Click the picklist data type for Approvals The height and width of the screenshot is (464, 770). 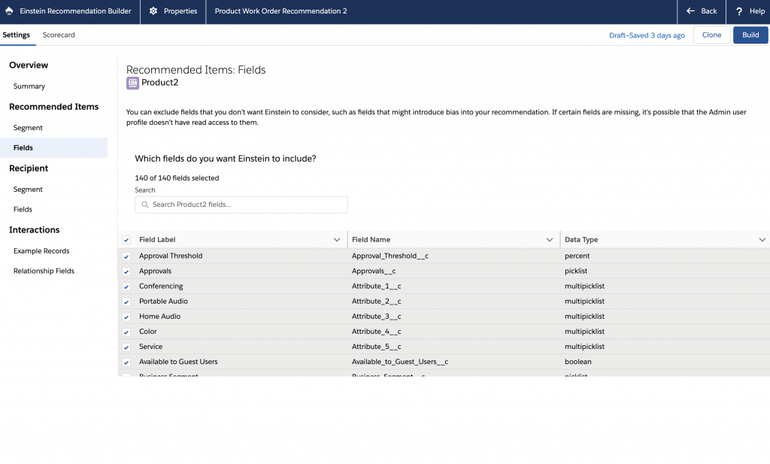click(576, 271)
